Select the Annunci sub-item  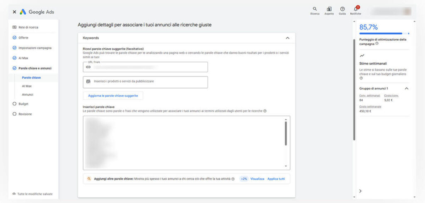click(x=28, y=95)
